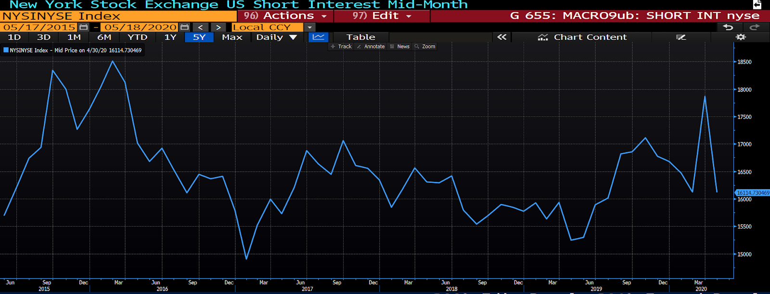Open the Chart Content panel

[582, 37]
